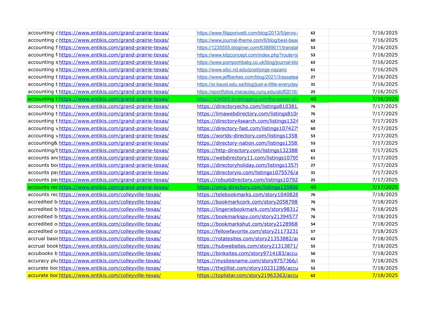Screen dimensions: 426x329
Task: Click the 'accounts an' keyword cell
Action: tap(43, 158)
